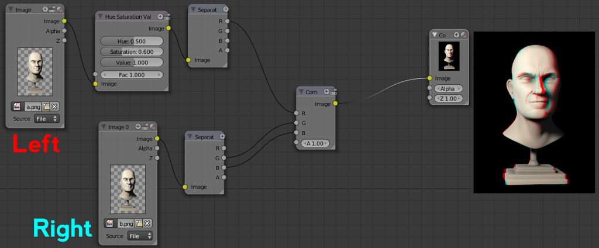Image resolution: width=599 pixels, height=248 pixels.
Task: Toggle options icon on the Image.0 node
Action: pyautogui.click(x=145, y=126)
